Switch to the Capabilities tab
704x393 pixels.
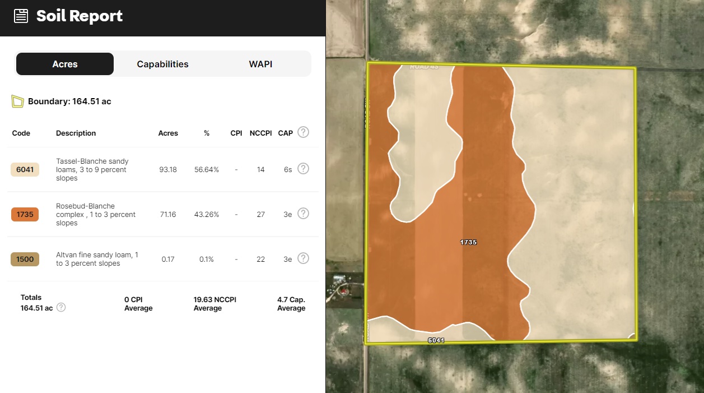pyautogui.click(x=162, y=64)
